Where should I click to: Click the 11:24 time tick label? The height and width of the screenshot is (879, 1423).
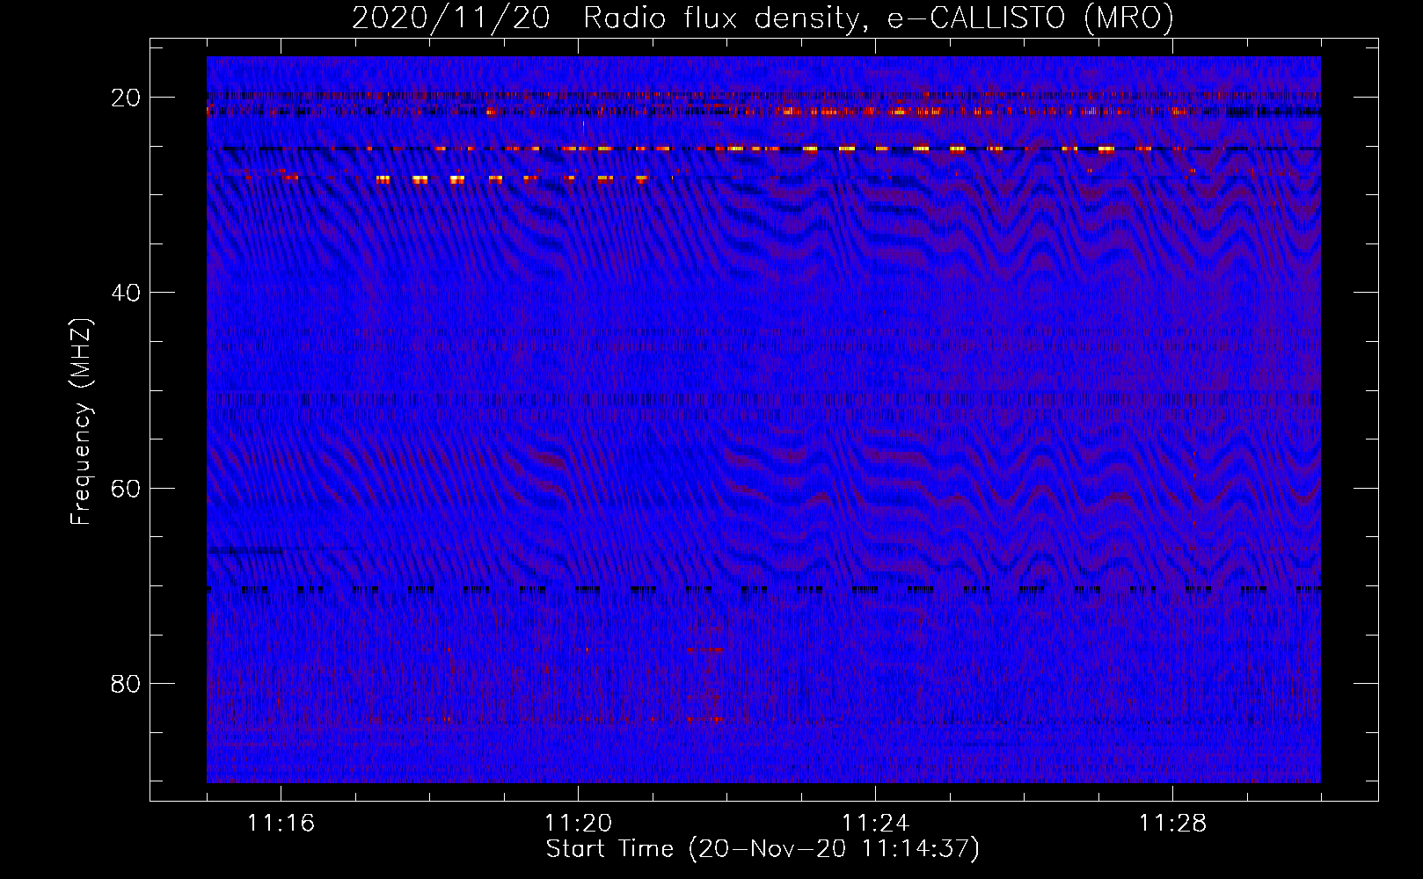coord(875,824)
